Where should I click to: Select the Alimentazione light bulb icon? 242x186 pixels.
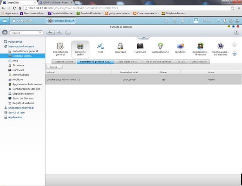click(x=160, y=46)
